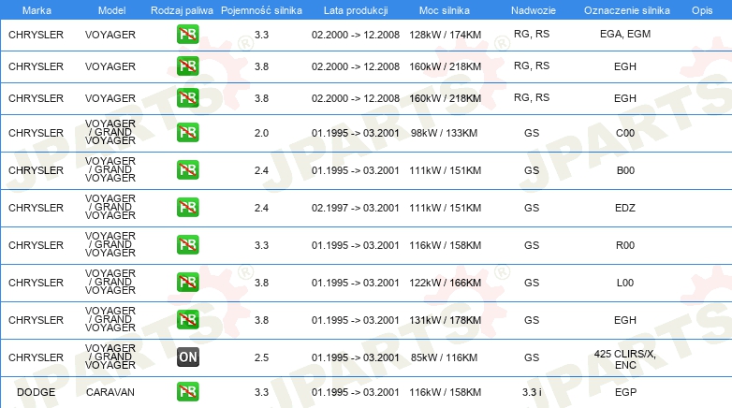
Task: Click the Model column header
Action: pos(111,10)
